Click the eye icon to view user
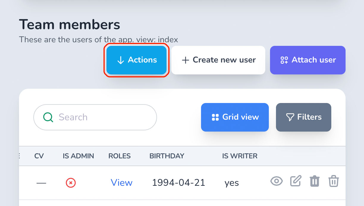Screen dimensions: 364x206 (276, 181)
